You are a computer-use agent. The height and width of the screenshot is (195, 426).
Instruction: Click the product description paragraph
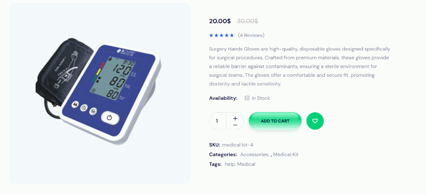300,66
